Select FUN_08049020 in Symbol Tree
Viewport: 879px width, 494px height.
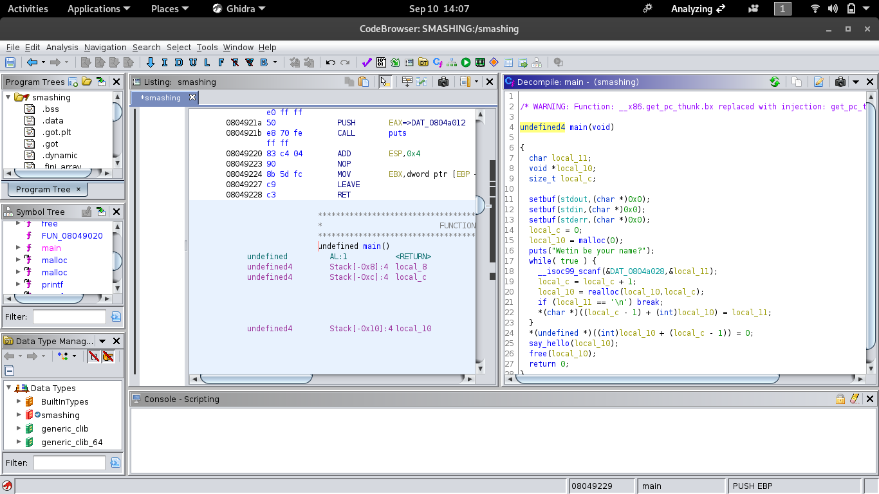coord(72,235)
